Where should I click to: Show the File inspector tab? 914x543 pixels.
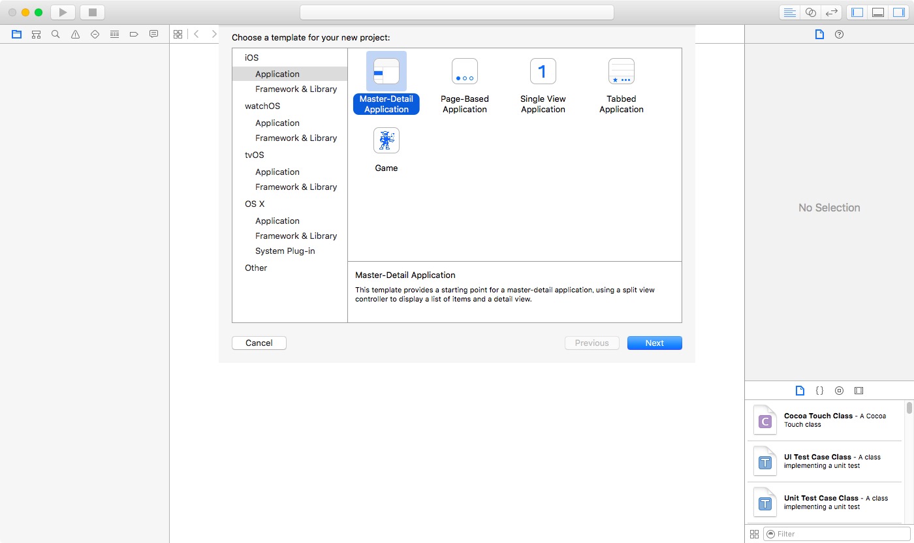click(819, 35)
